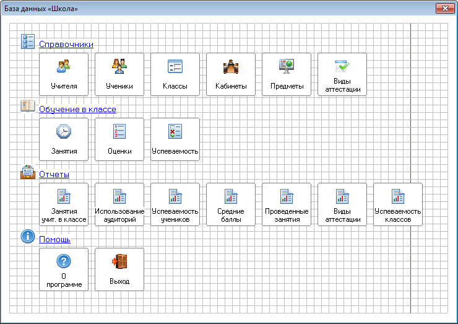
Task: Open the Проведенные занятия report
Action: (x=287, y=204)
